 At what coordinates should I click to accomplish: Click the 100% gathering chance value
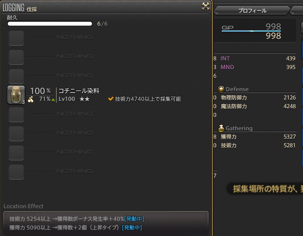pos(40,91)
